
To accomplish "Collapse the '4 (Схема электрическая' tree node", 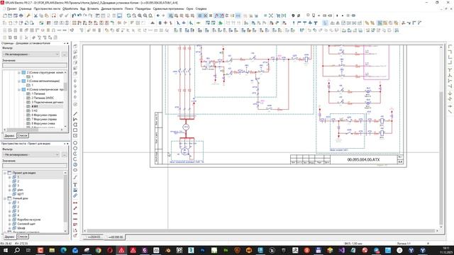I will [19, 90].
